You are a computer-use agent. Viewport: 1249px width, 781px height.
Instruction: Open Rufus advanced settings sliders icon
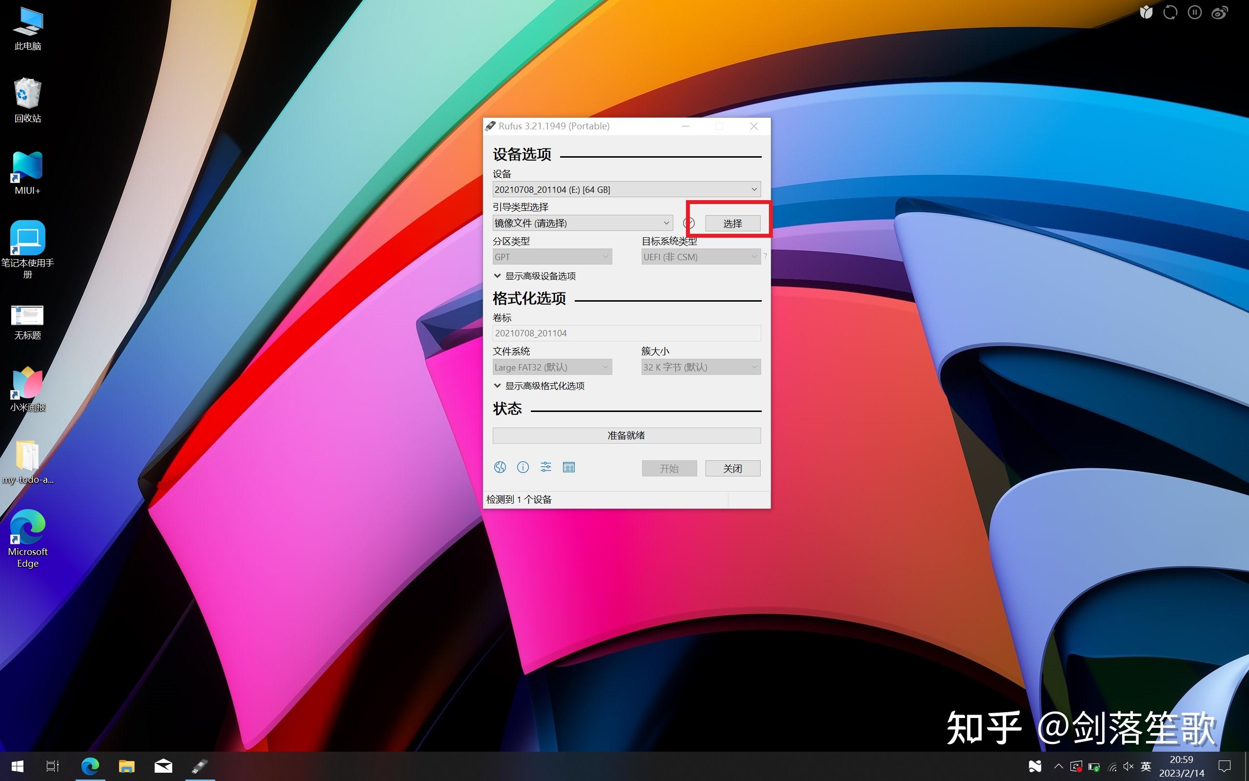click(x=545, y=467)
